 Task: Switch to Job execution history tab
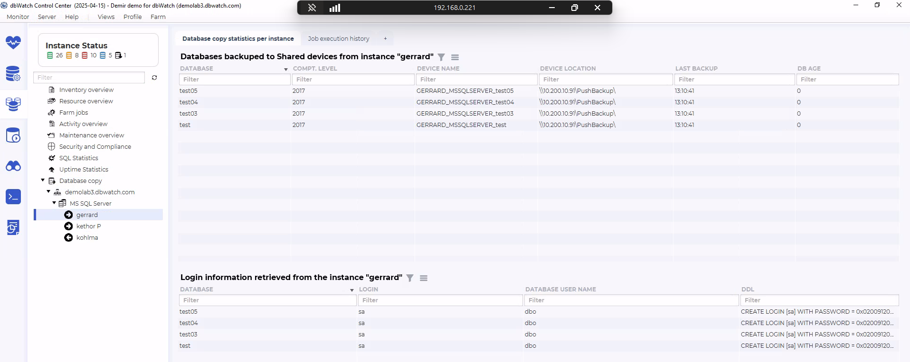point(338,39)
